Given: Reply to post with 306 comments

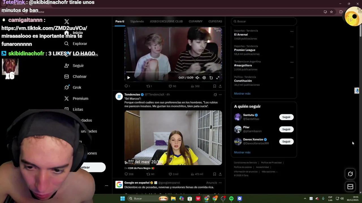Looking at the screenshot, I should pyautogui.click(x=129, y=174).
